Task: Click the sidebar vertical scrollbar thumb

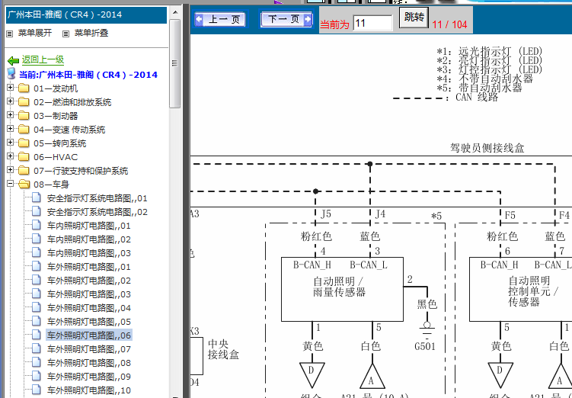Action: [175, 63]
